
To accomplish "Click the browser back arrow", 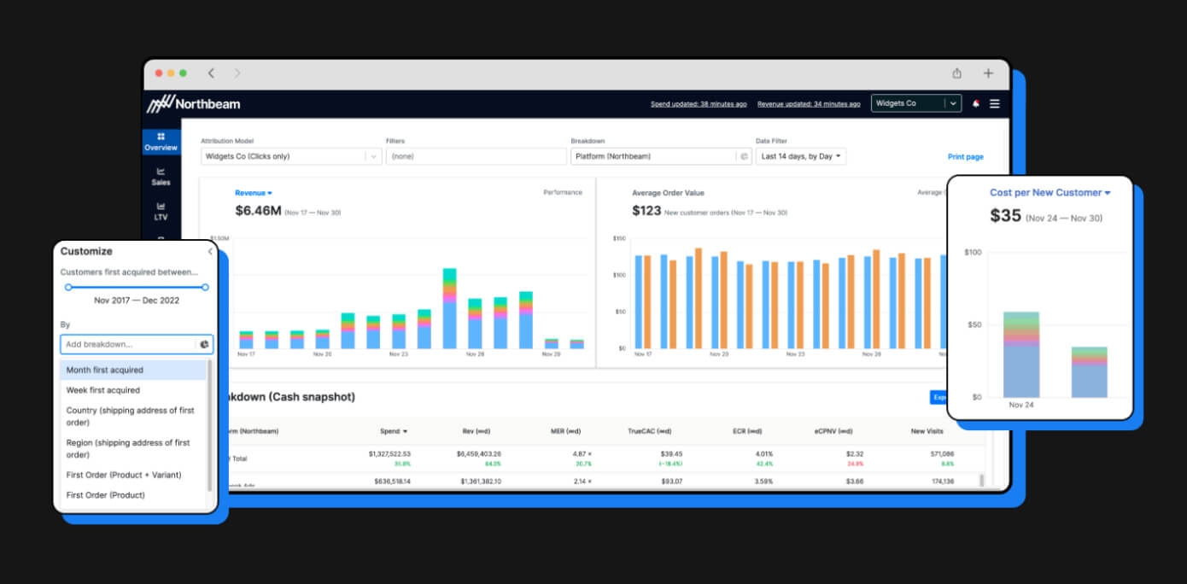I will (211, 73).
